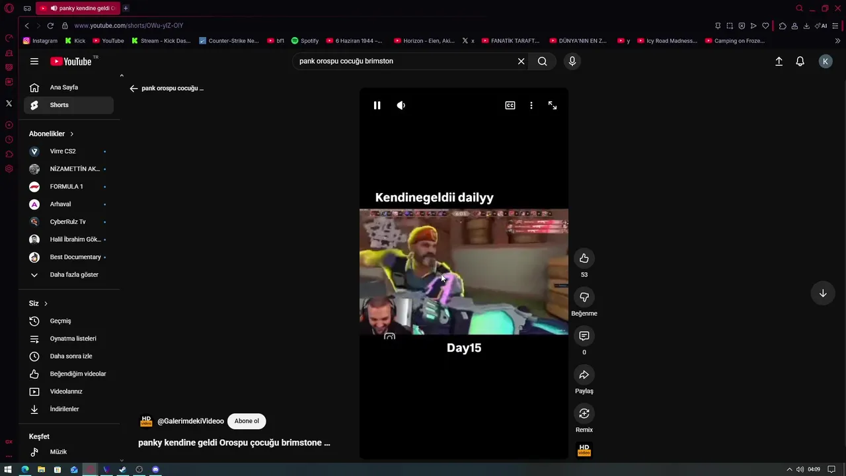The height and width of the screenshot is (476, 846).
Task: Open the Windows Start button
Action: (8, 469)
